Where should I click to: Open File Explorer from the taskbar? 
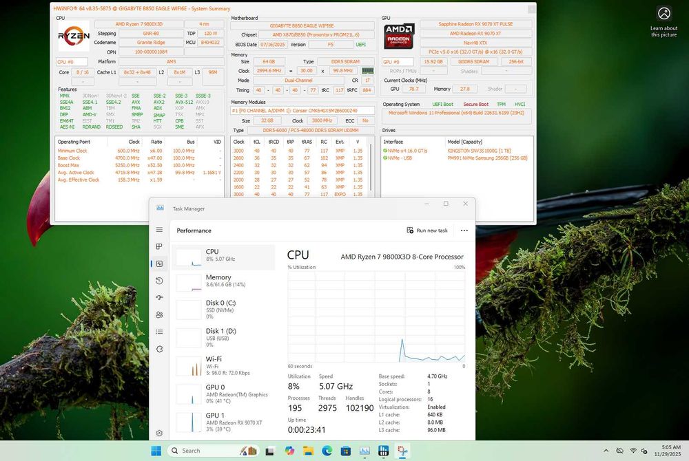point(308,451)
